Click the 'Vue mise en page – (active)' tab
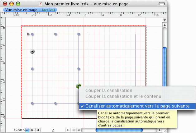The height and width of the screenshot is (133, 196). [x=30, y=10]
